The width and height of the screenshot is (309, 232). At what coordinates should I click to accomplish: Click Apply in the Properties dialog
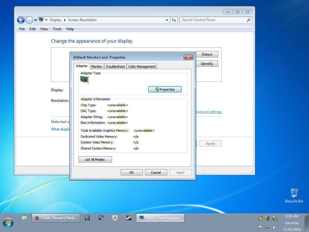(180, 172)
